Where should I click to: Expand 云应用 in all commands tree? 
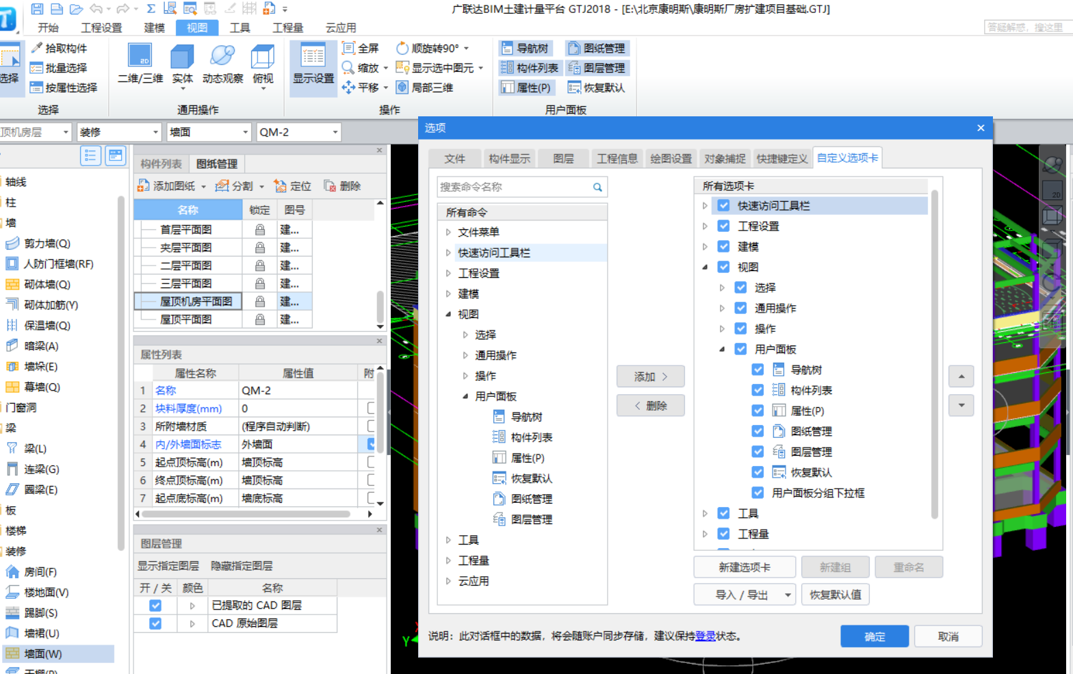pos(448,581)
